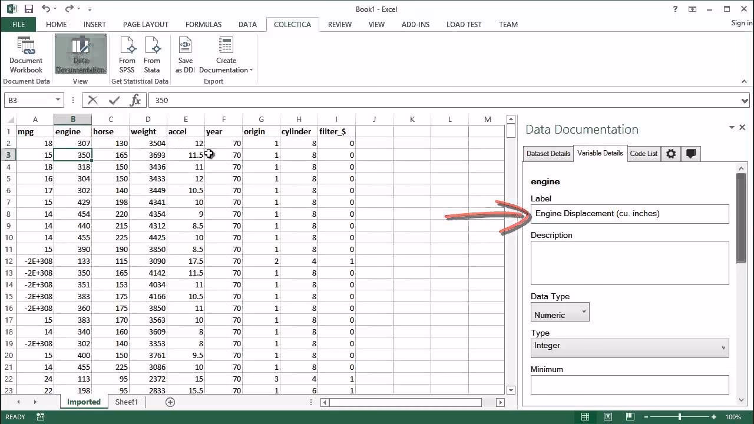Open the settings gear in Data Documentation panel
The image size is (754, 424).
click(671, 154)
